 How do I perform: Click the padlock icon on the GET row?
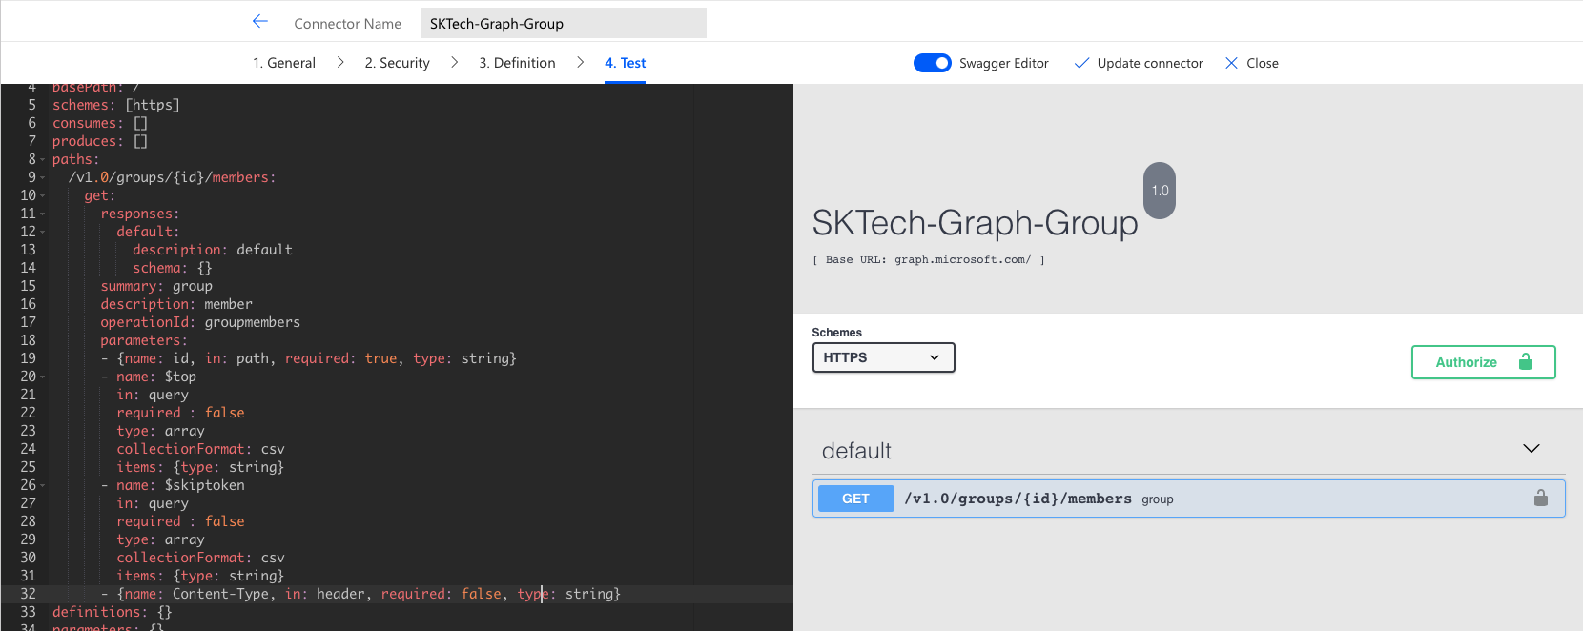pyautogui.click(x=1540, y=499)
